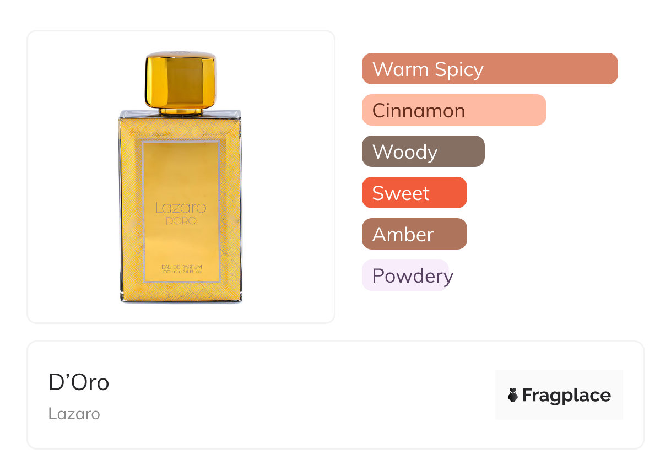Click the Fragplace perfume bottle logo icon
The image size is (671, 476).
point(513,395)
